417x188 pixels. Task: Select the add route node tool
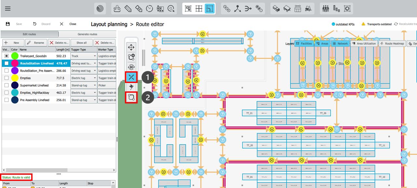point(131,57)
